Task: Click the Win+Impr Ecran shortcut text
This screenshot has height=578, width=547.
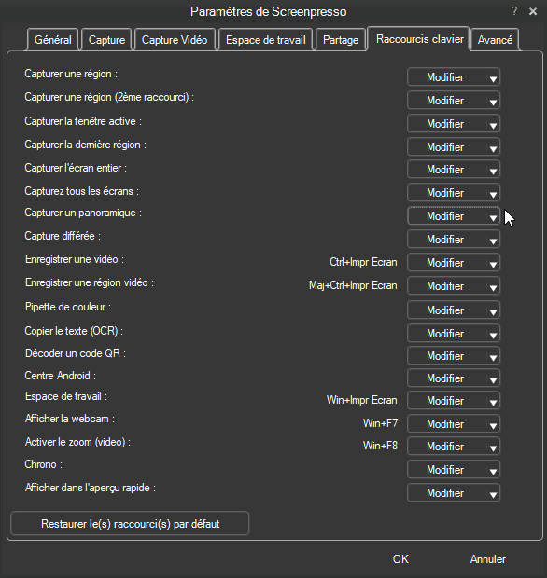Action: [x=362, y=400]
